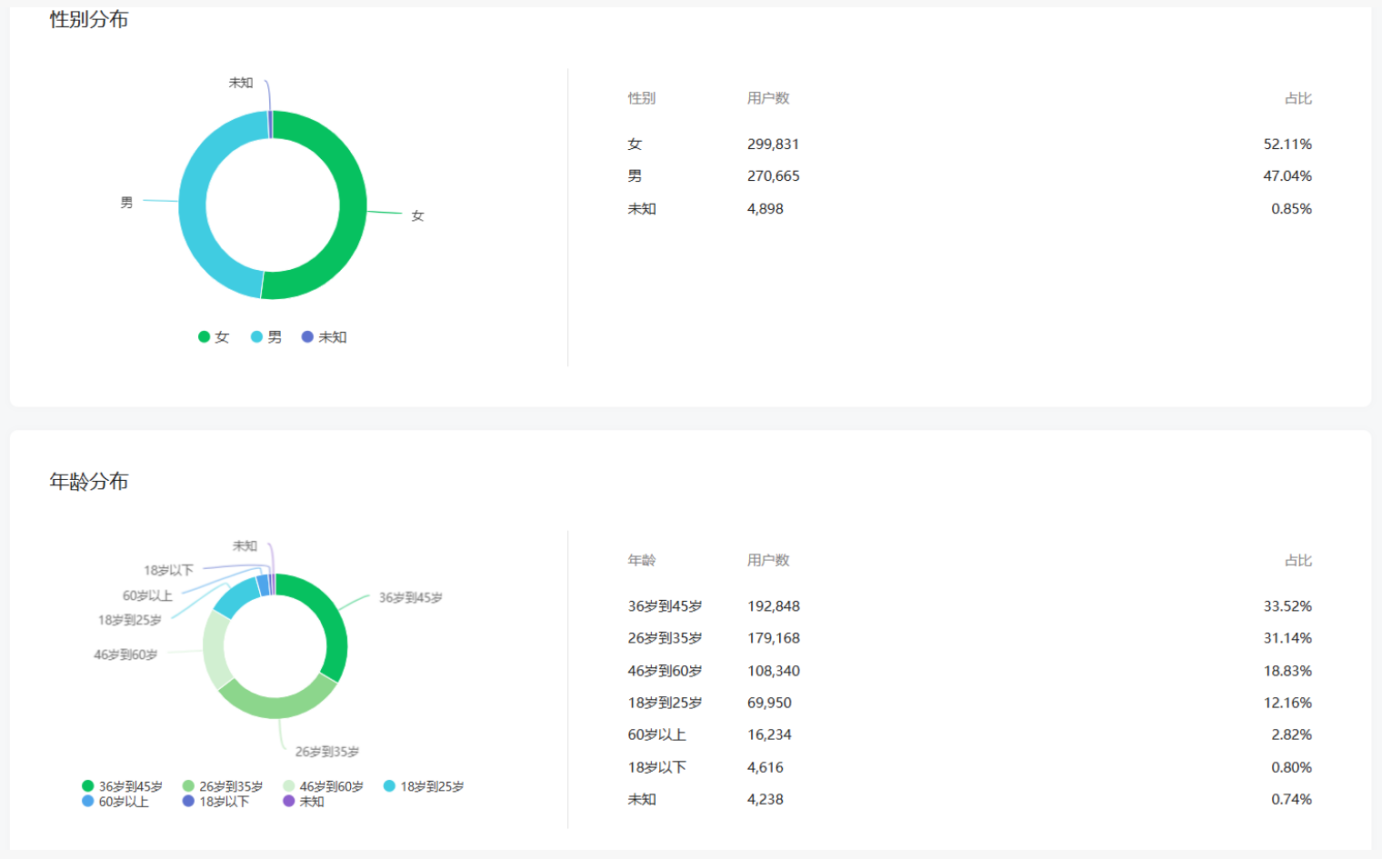Click the green 36岁到45岁 legend dot
The width and height of the screenshot is (1382, 859).
[x=88, y=786]
